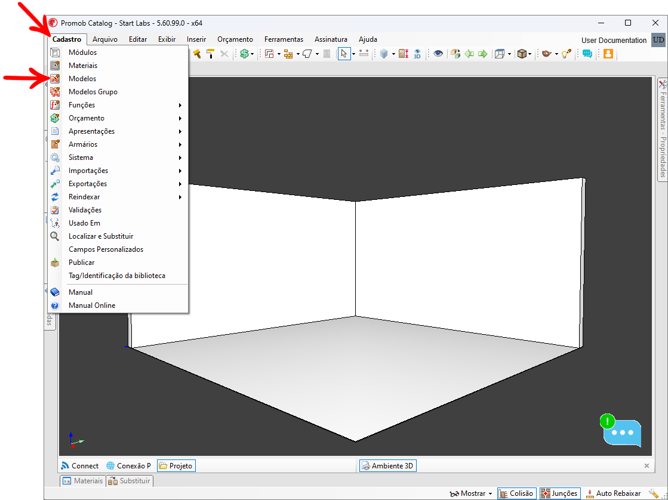Screen dimensions: 668x500
Task: Click the eye visibility icon in toolbar
Action: pyautogui.click(x=438, y=54)
